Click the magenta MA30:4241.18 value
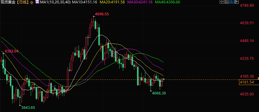The image size is (259, 112). tap(140, 2)
